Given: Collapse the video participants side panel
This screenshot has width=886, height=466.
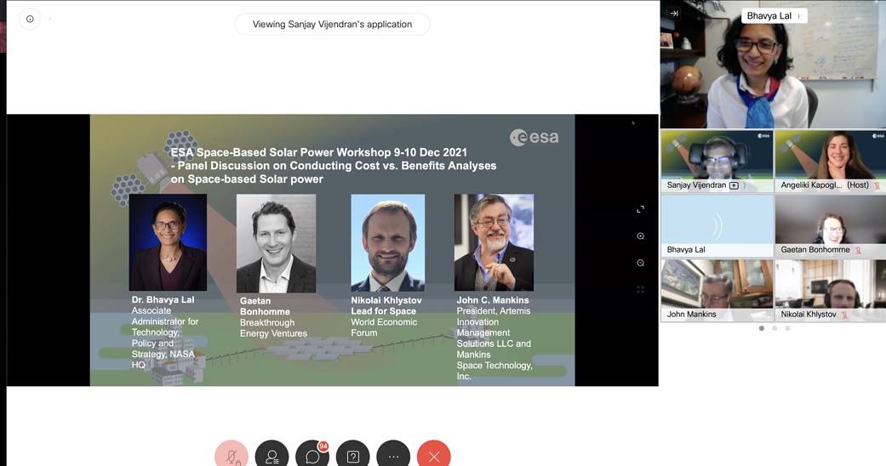Looking at the screenshot, I should [x=674, y=14].
